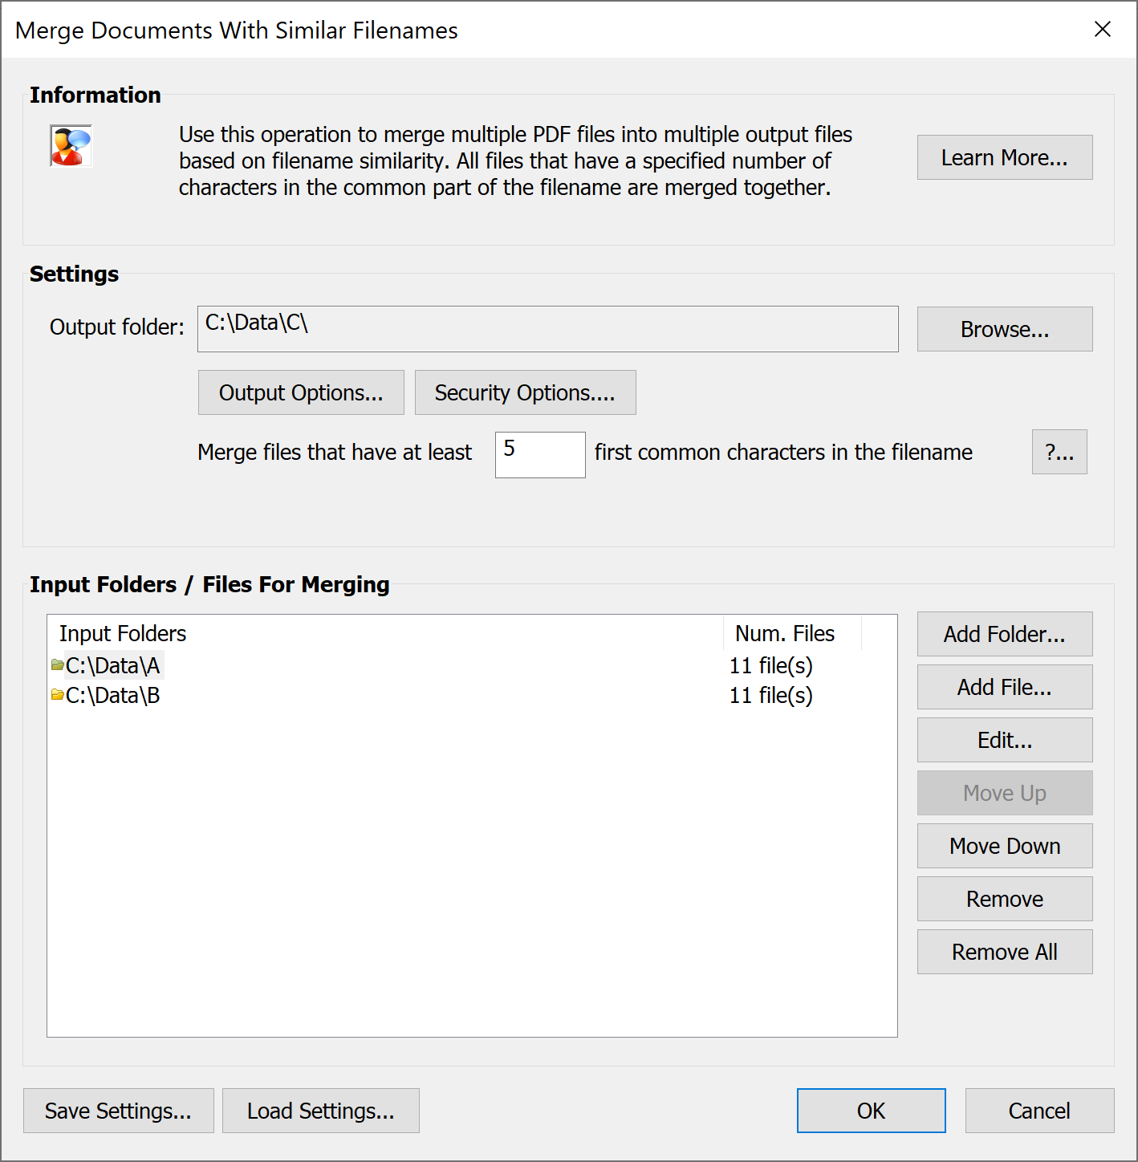Image resolution: width=1138 pixels, height=1162 pixels.
Task: Move the selected folder down
Action: 1004,846
